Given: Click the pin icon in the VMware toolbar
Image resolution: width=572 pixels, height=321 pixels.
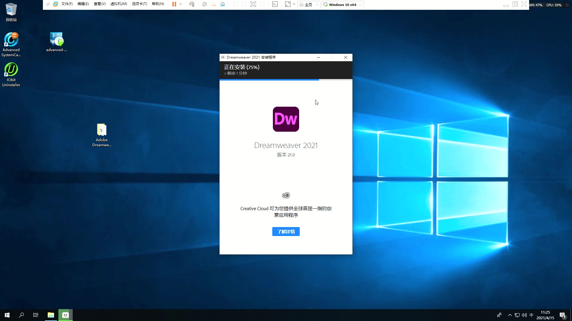Looking at the screenshot, I should click(x=48, y=4).
